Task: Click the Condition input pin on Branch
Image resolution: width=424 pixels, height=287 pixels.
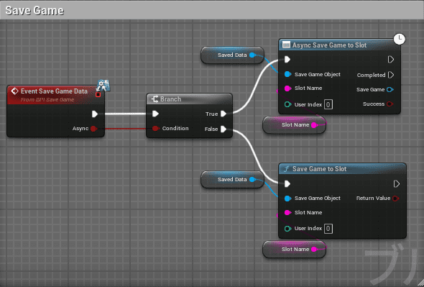Action: click(x=155, y=129)
